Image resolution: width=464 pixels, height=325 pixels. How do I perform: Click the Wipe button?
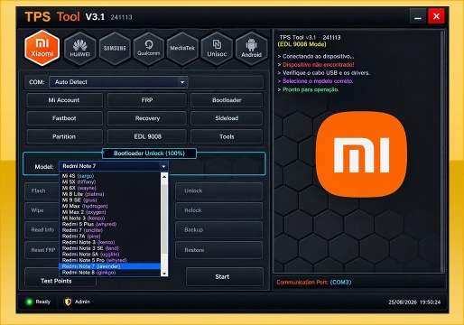click(x=42, y=210)
